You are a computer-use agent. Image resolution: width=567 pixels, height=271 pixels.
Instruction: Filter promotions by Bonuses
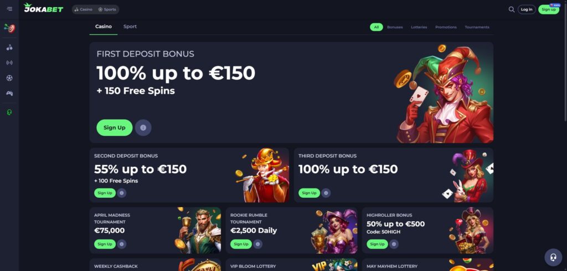(x=395, y=27)
